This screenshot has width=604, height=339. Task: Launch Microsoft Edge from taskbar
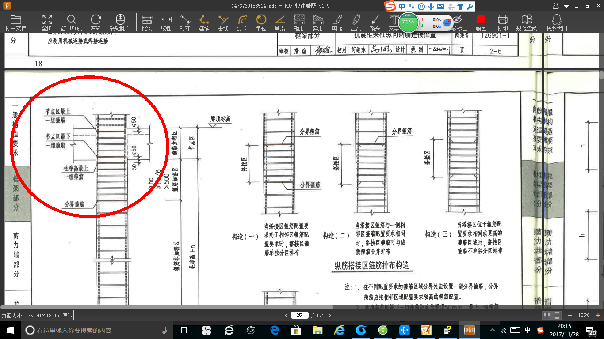[x=274, y=330]
